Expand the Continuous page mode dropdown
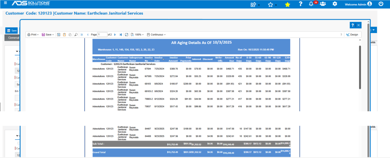Image resolution: width=390 pixels, height=158 pixels. click(x=156, y=35)
